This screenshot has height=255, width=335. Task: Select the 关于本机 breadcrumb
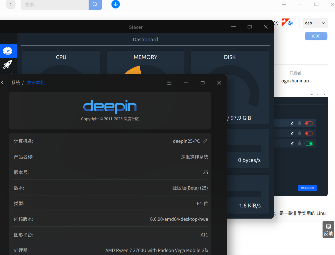(x=36, y=83)
